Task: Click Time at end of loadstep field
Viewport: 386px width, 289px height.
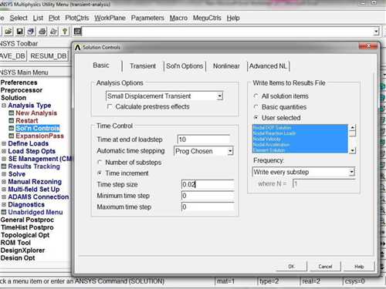Action: [204, 139]
